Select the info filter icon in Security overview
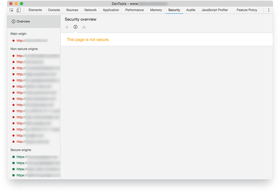The image size is (280, 193). coord(75,27)
